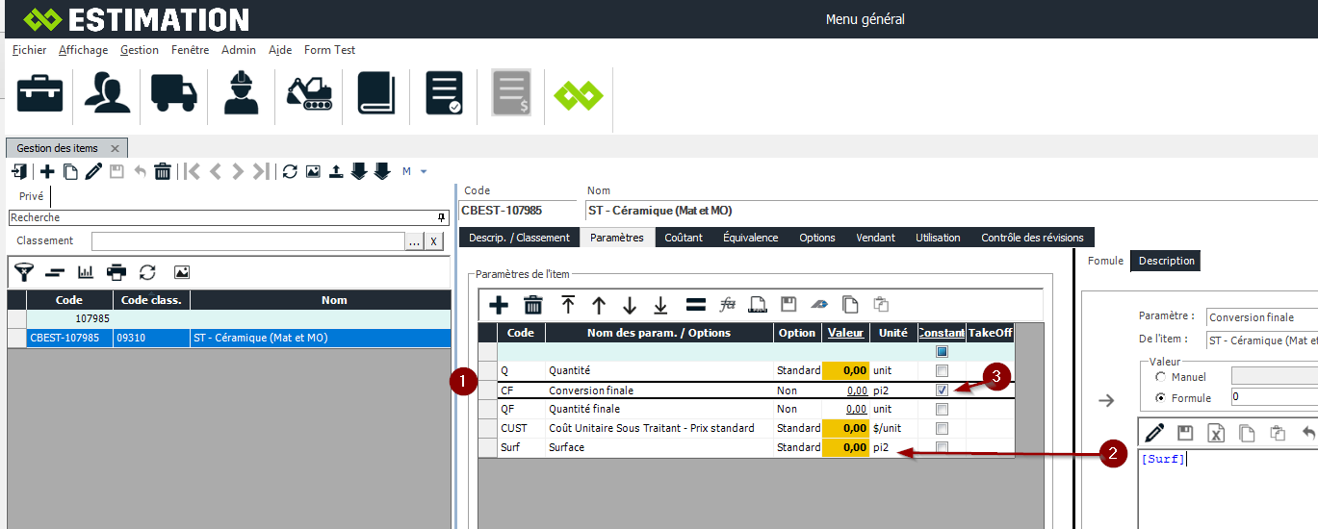Open the M dropdown arrow in toolbar
Image resolution: width=1318 pixels, height=529 pixels.
tap(424, 172)
